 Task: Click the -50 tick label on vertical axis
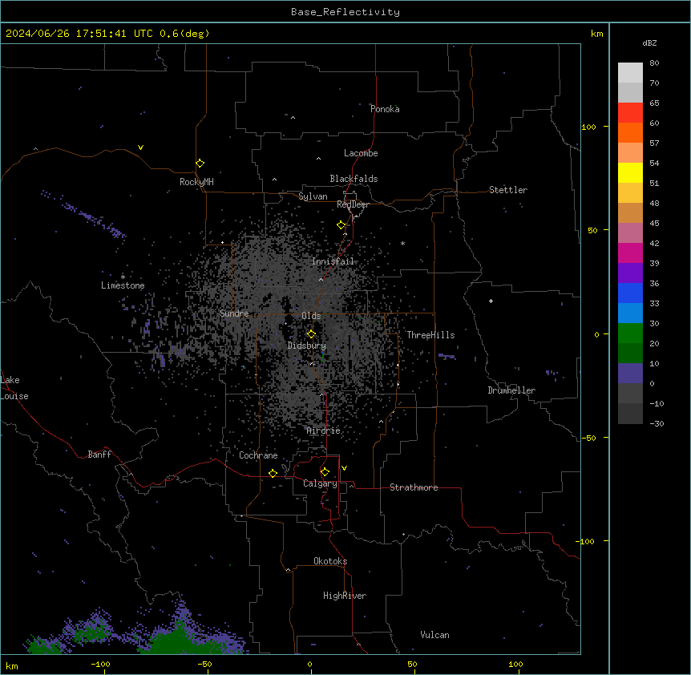(x=588, y=438)
